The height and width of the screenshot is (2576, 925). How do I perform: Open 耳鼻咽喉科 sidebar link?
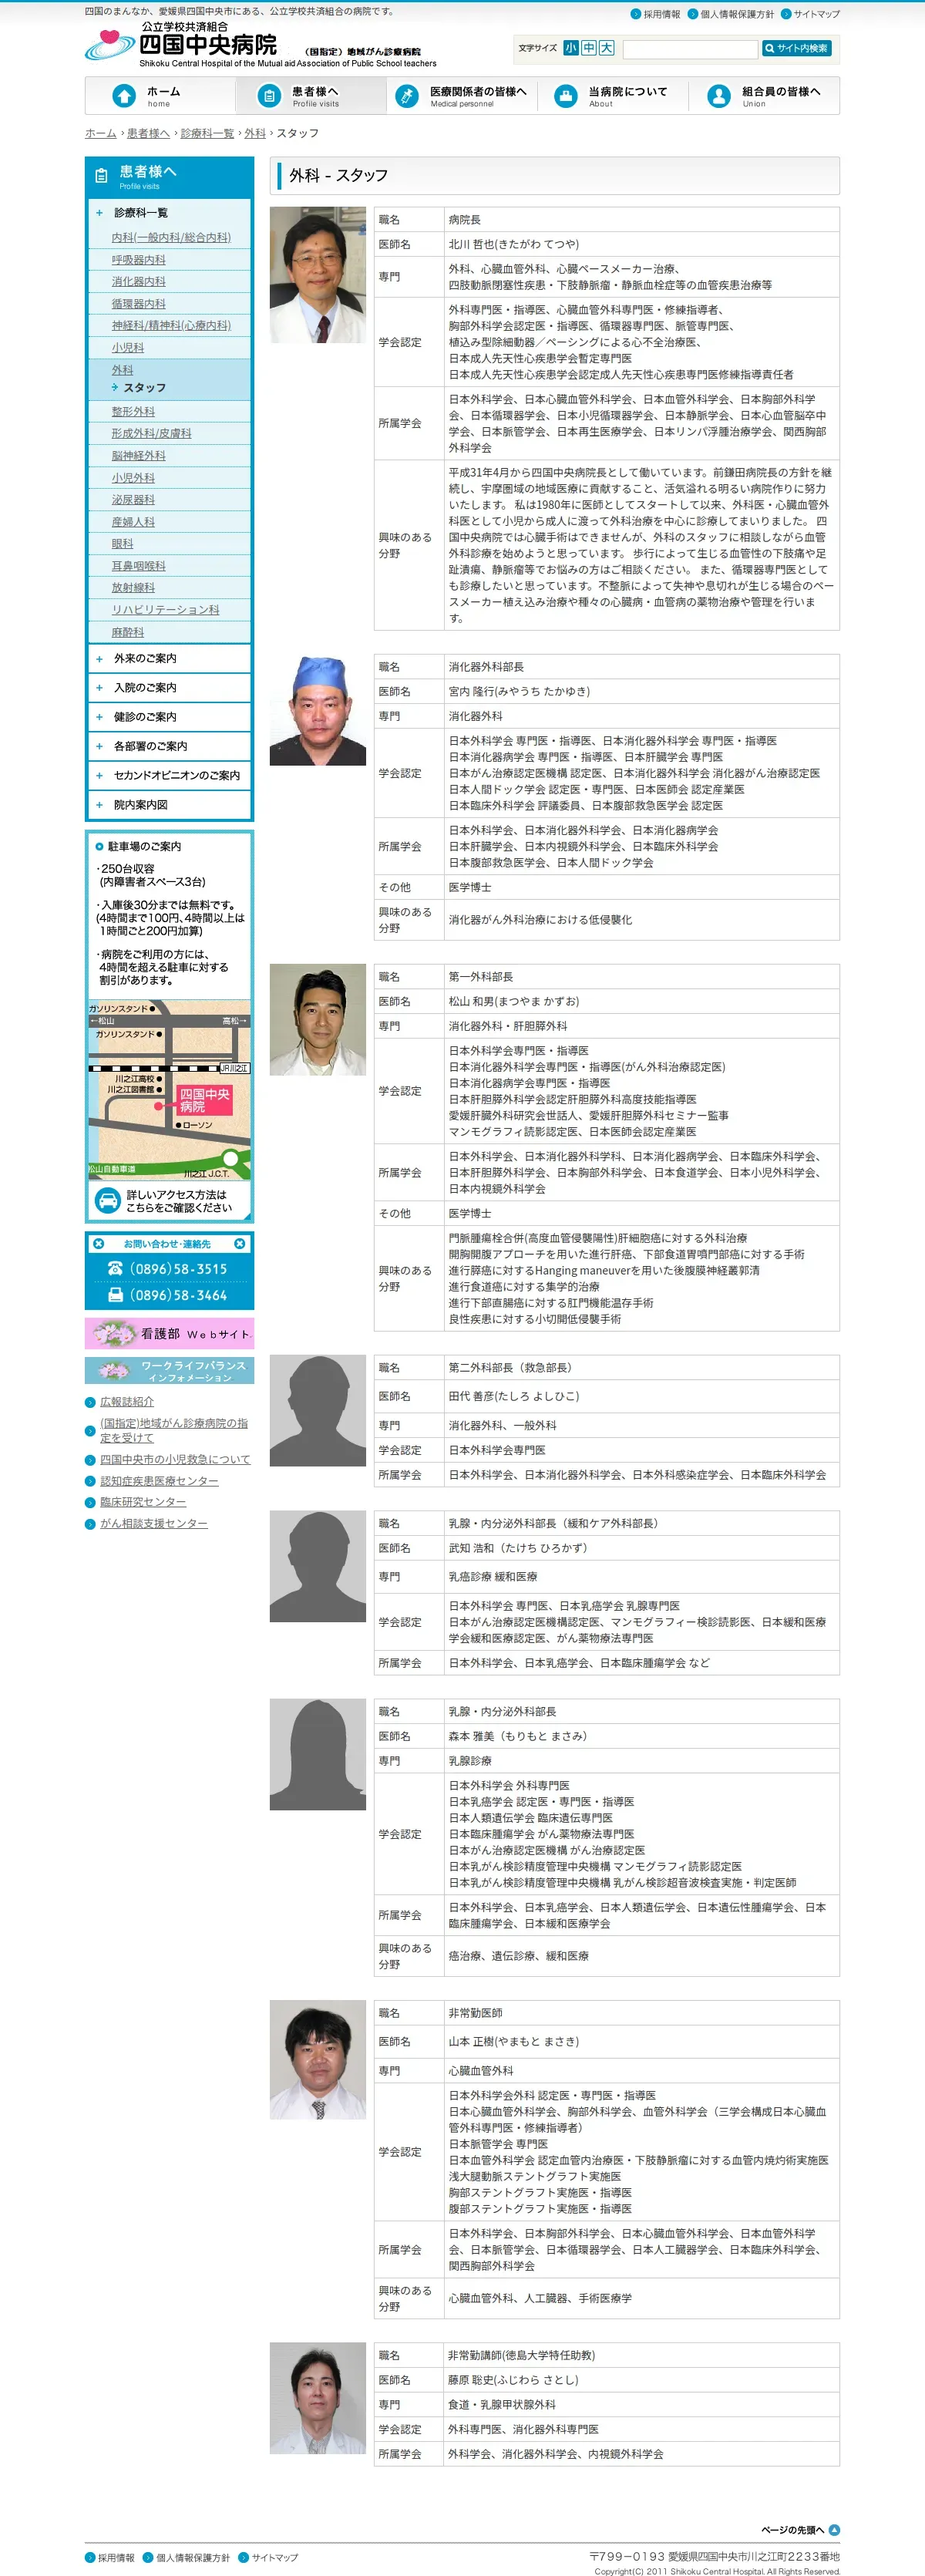coord(139,566)
